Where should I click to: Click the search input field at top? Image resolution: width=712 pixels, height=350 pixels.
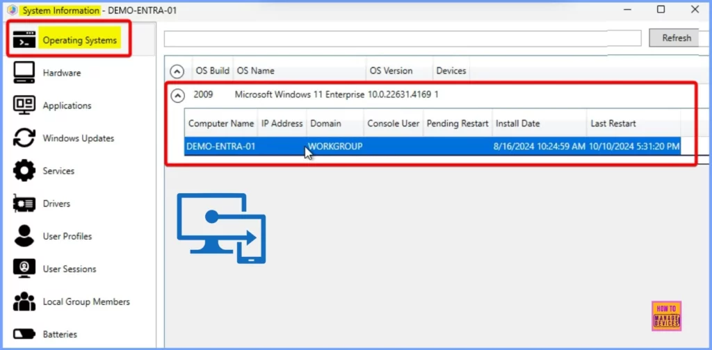[403, 38]
